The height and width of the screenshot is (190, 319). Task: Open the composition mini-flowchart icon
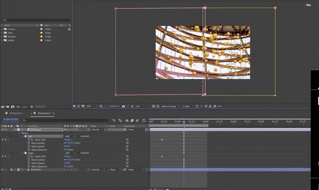click(114, 121)
